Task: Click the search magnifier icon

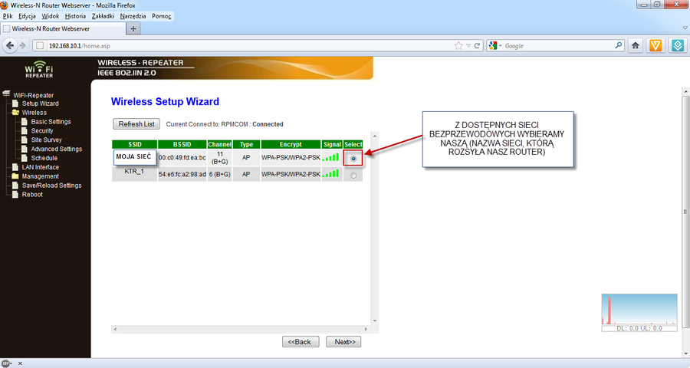Action: 616,46
